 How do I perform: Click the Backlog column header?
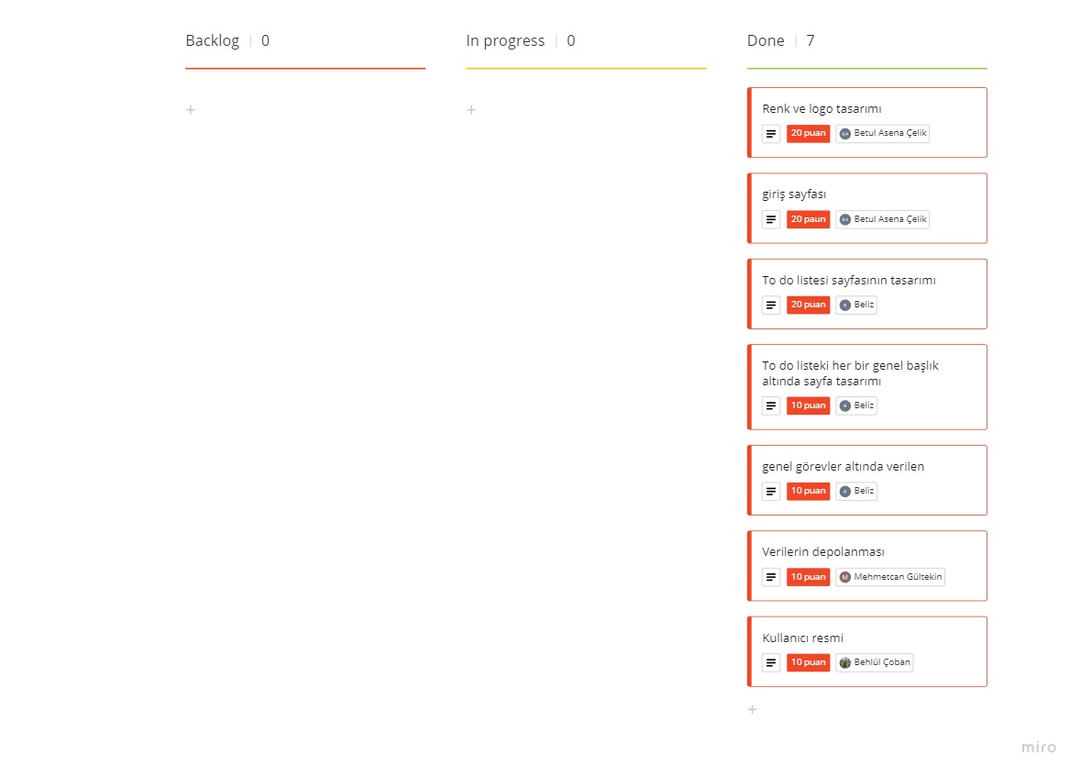click(x=212, y=40)
